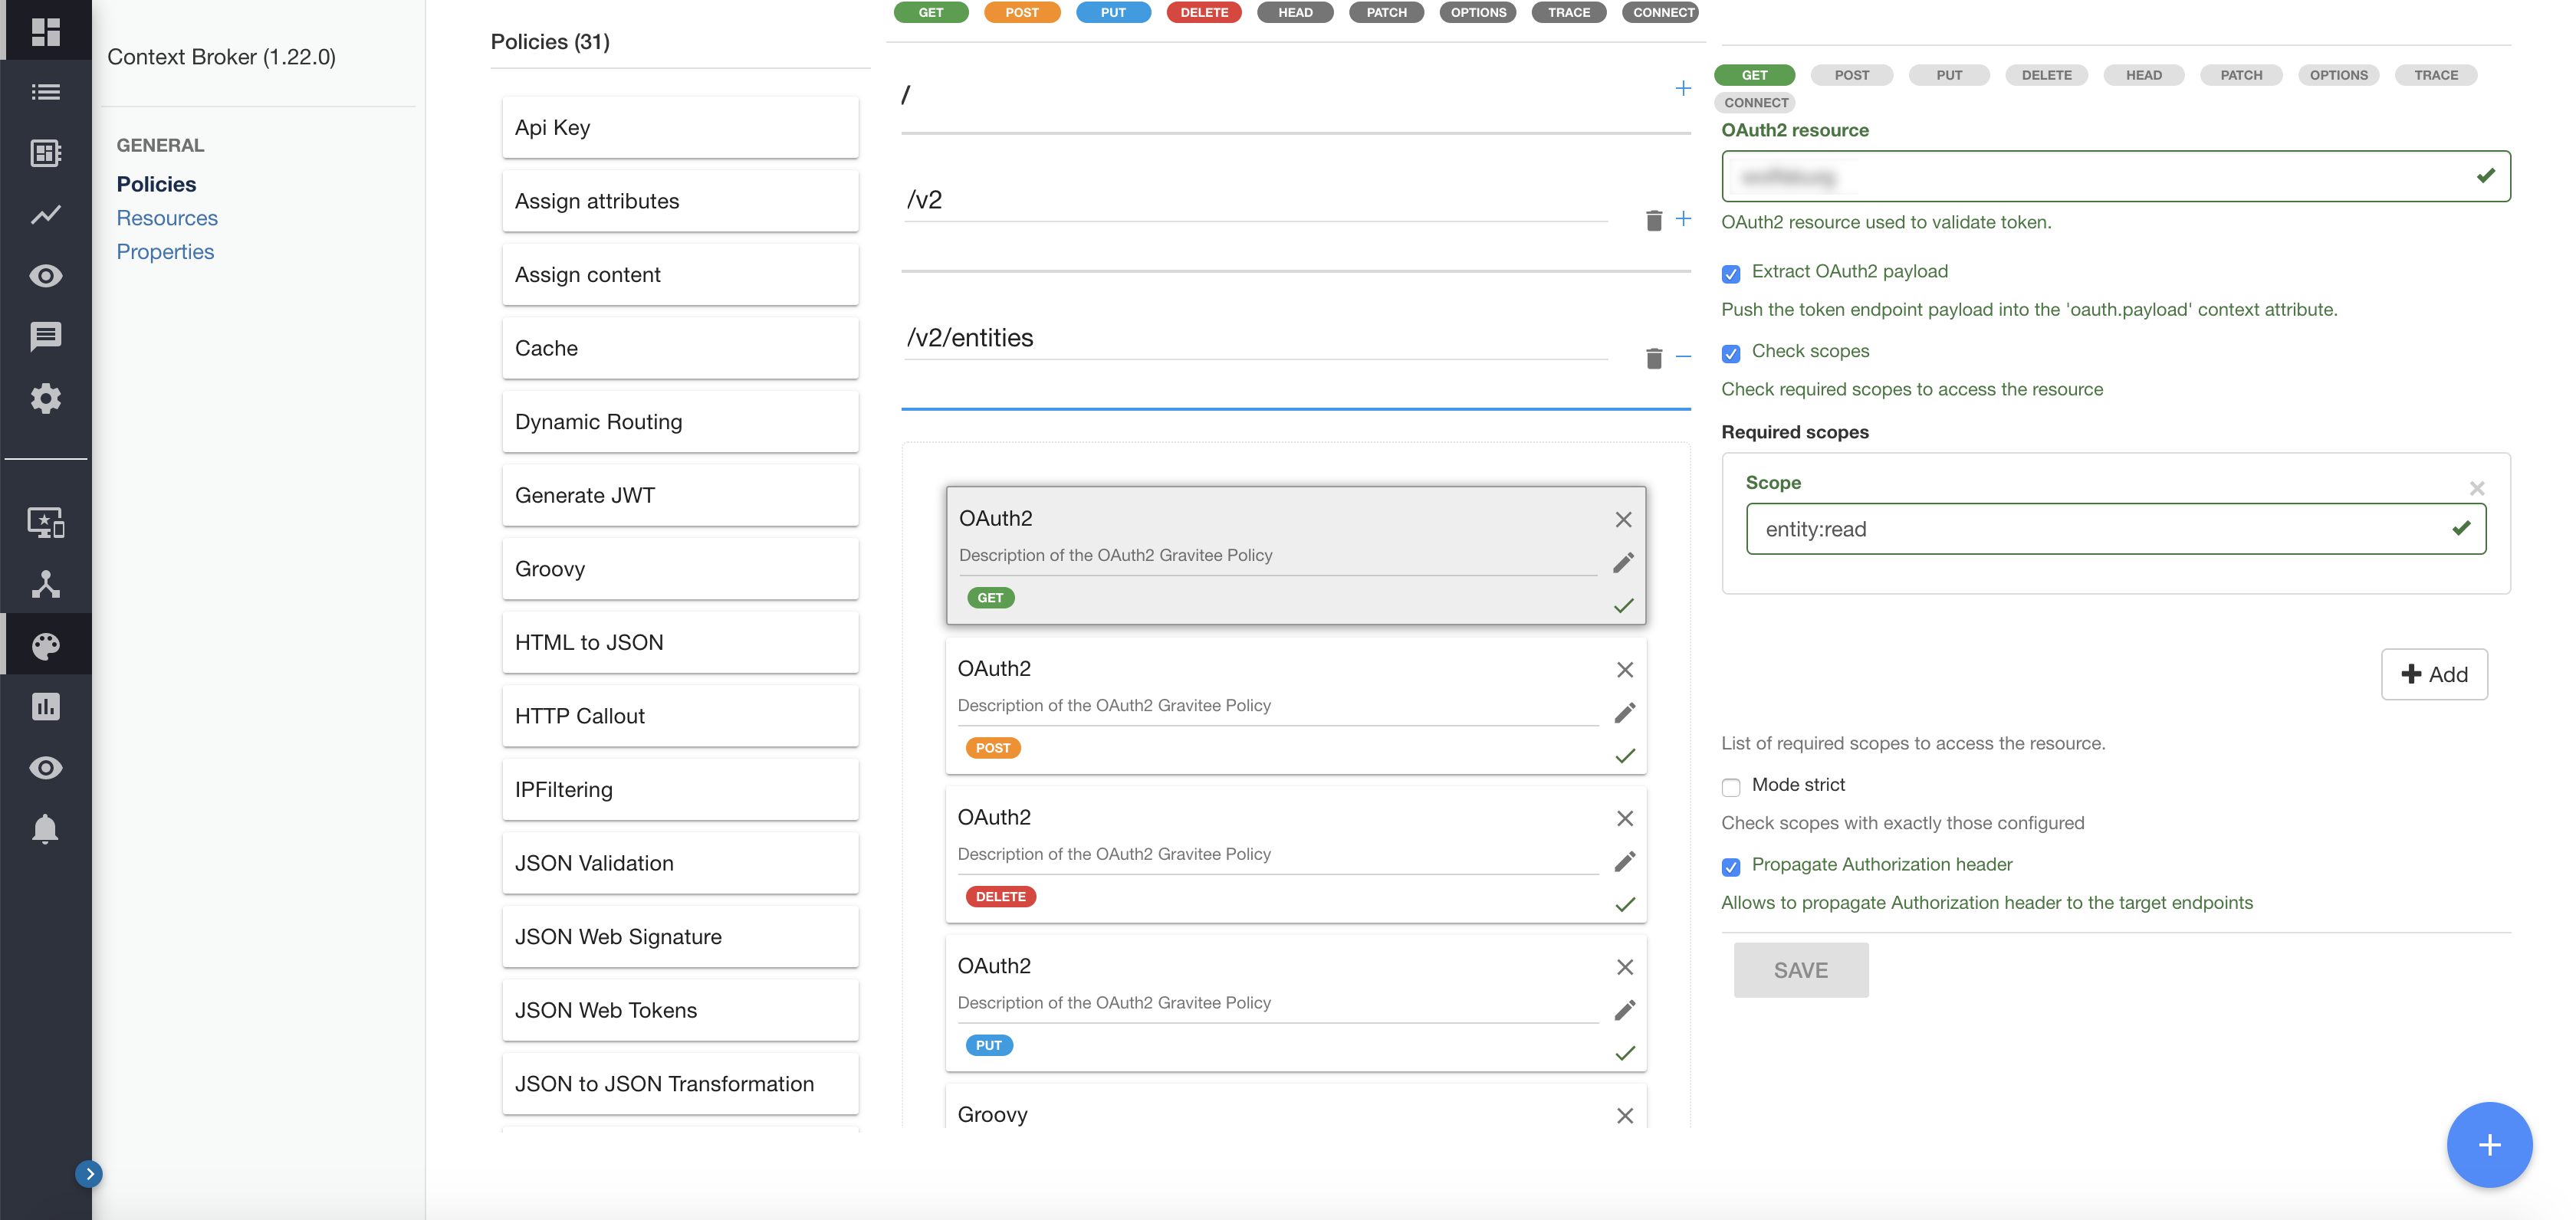Open the Resources menu item
Image resolution: width=2576 pixels, height=1220 pixels.
(x=167, y=218)
